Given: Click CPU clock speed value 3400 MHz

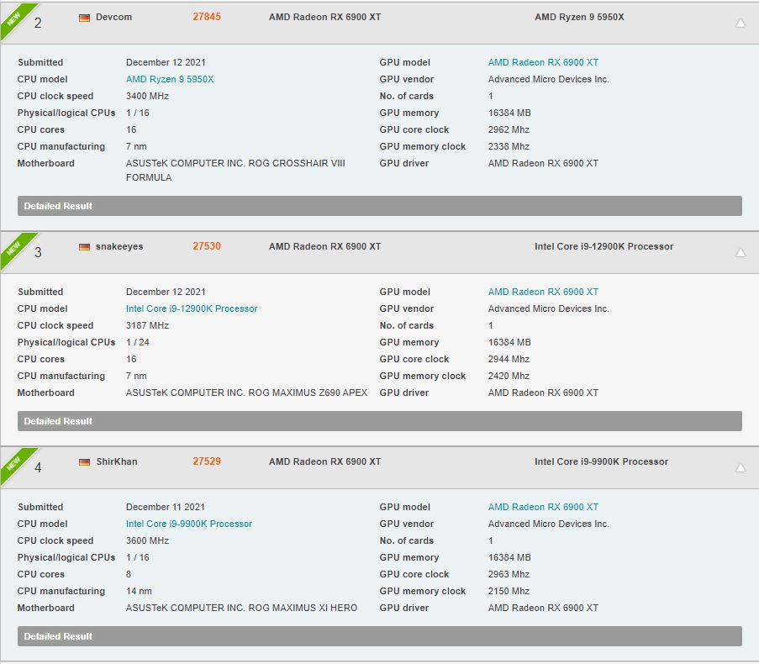Looking at the screenshot, I should tap(147, 96).
